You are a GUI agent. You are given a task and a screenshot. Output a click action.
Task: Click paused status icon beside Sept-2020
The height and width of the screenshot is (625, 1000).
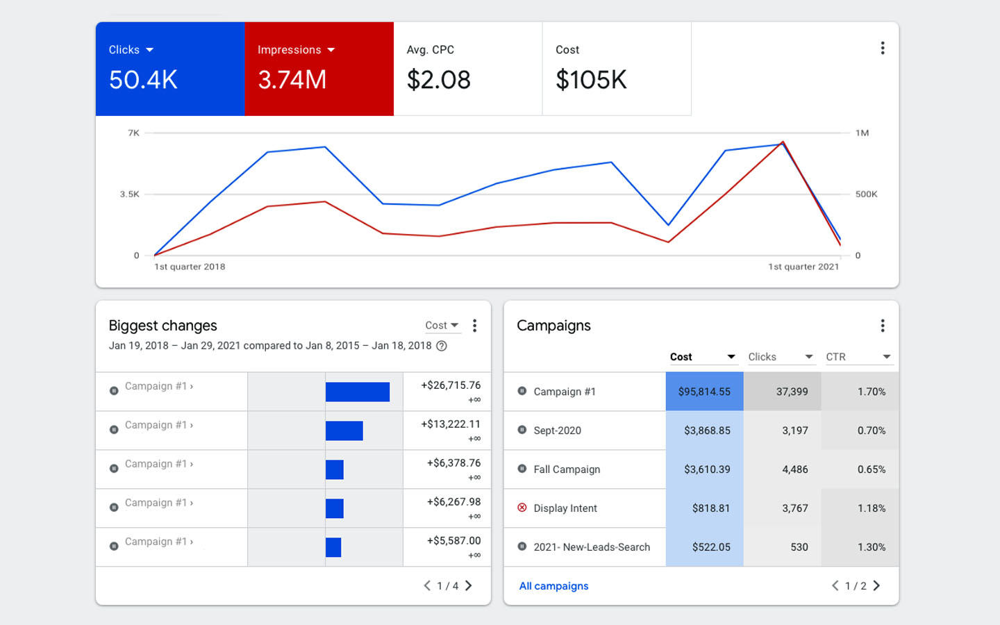click(x=522, y=430)
